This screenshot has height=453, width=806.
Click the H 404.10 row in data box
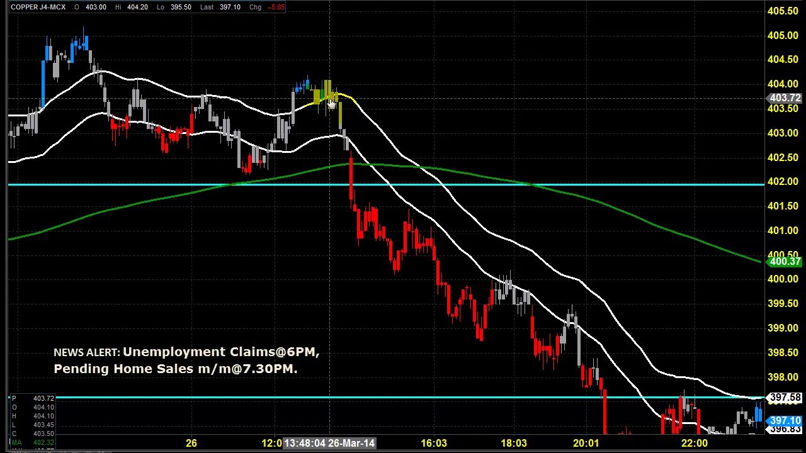(33, 416)
